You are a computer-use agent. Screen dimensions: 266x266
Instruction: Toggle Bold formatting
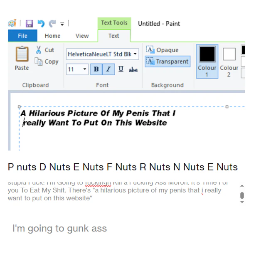pos(96,69)
